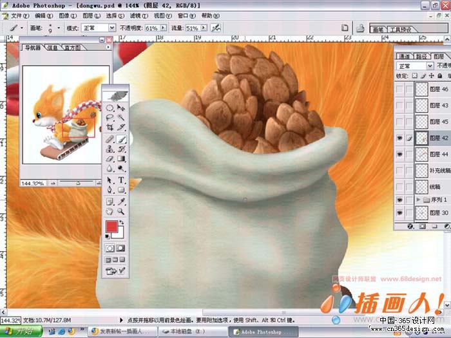Switch to the 通道 tab
Screen dimensions: 451x338
click(405, 57)
